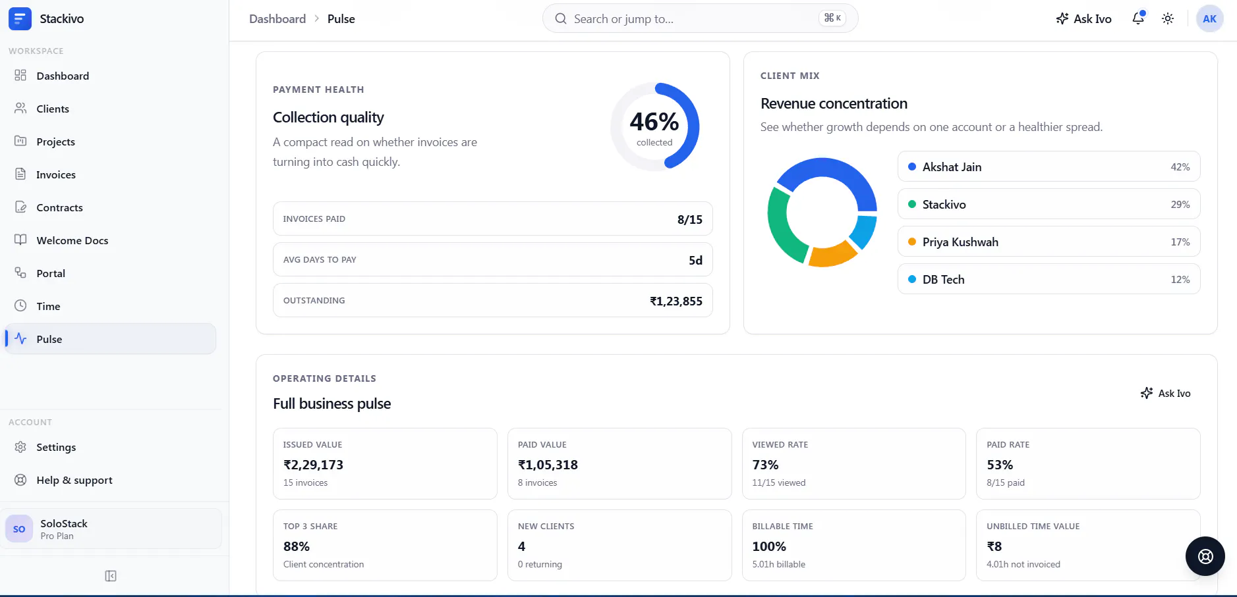Go to Clients in the sidebar
The height and width of the screenshot is (597, 1237).
click(x=111, y=109)
